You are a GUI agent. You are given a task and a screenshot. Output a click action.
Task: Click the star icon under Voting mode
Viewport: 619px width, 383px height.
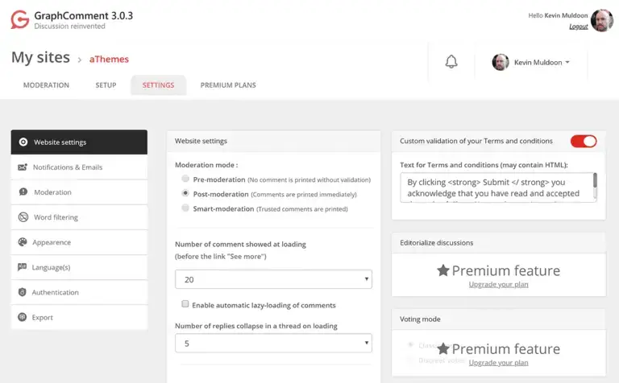443,348
